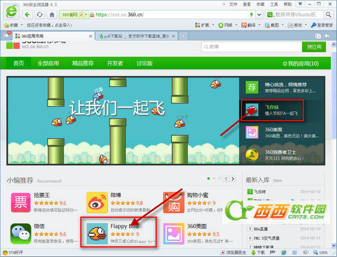Restore closed tab with undo arrow icon
The image size is (337, 257).
[x=327, y=36]
